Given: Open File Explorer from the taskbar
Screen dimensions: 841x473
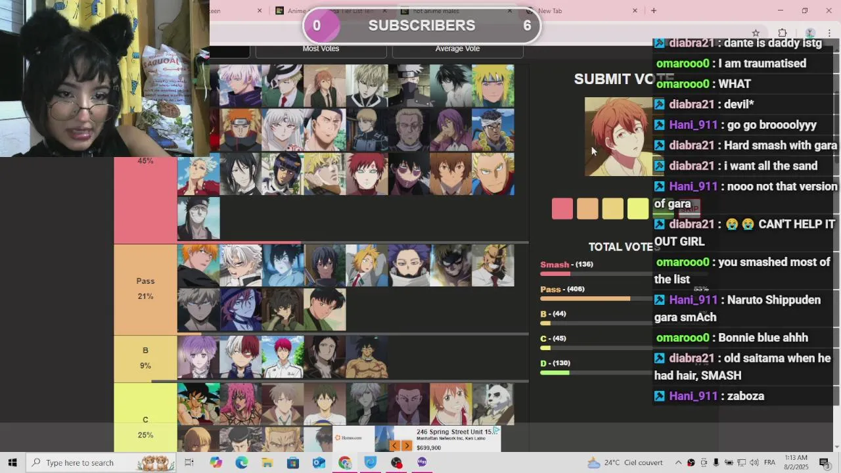Looking at the screenshot, I should tap(267, 462).
